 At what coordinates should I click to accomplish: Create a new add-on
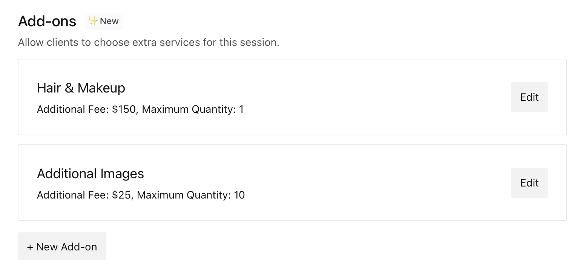[62, 246]
